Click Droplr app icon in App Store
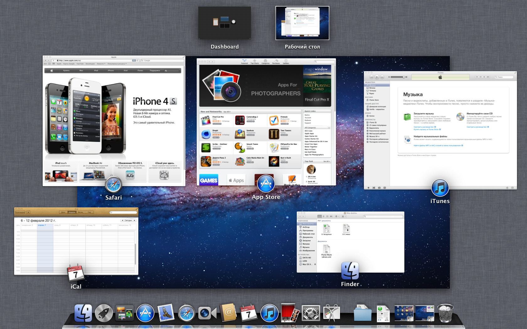Screen dimensions: 527x329 206,134
